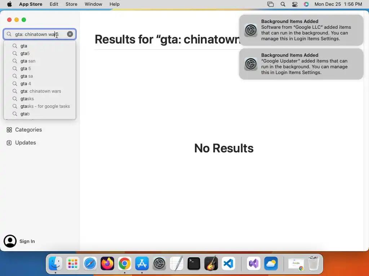Select the "gta" search suggestion
369x276 pixels.
point(40,46)
